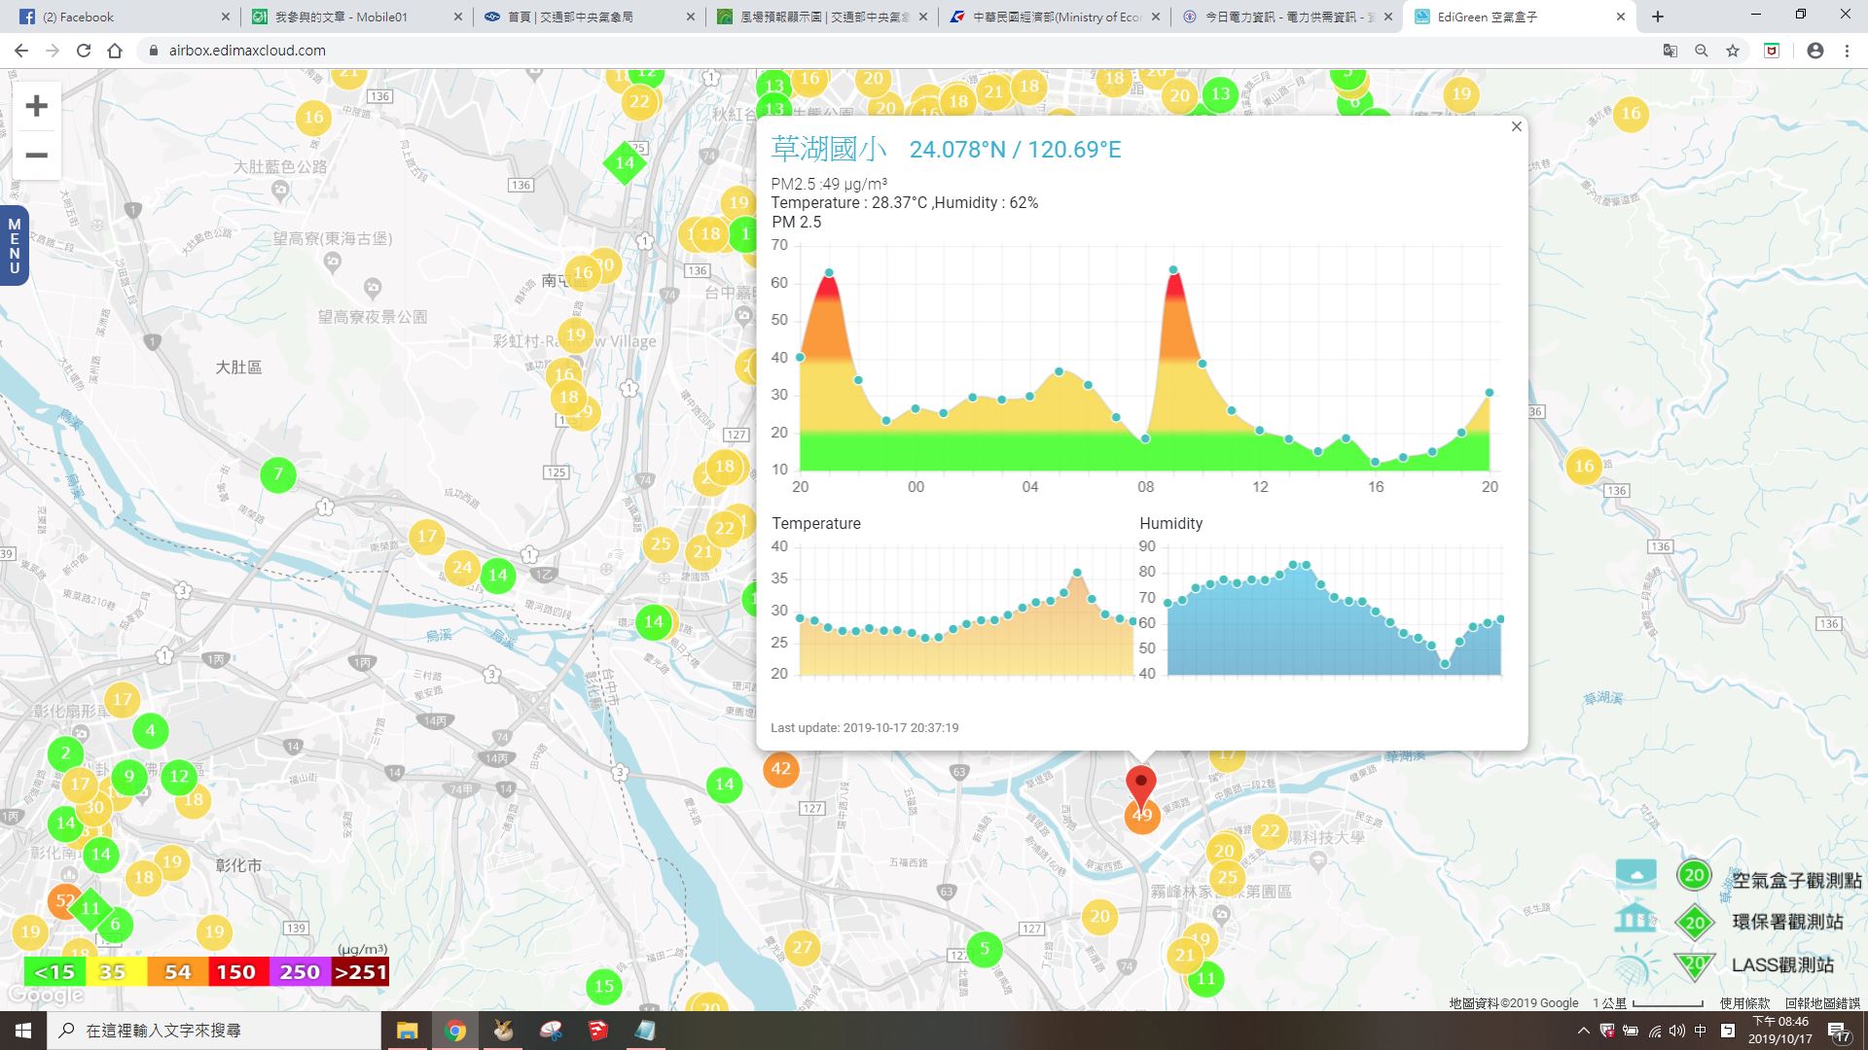The width and height of the screenshot is (1868, 1050).
Task: Switch to the 風場預報顯示圖 tab
Action: coord(820,17)
